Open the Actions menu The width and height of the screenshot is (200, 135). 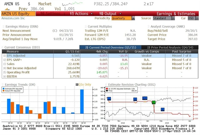click(79, 14)
